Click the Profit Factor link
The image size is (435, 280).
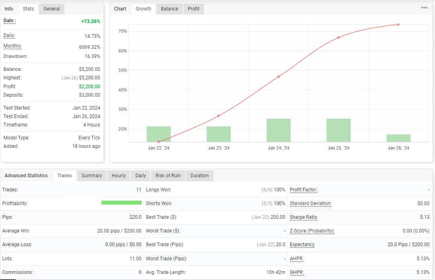[x=303, y=189]
